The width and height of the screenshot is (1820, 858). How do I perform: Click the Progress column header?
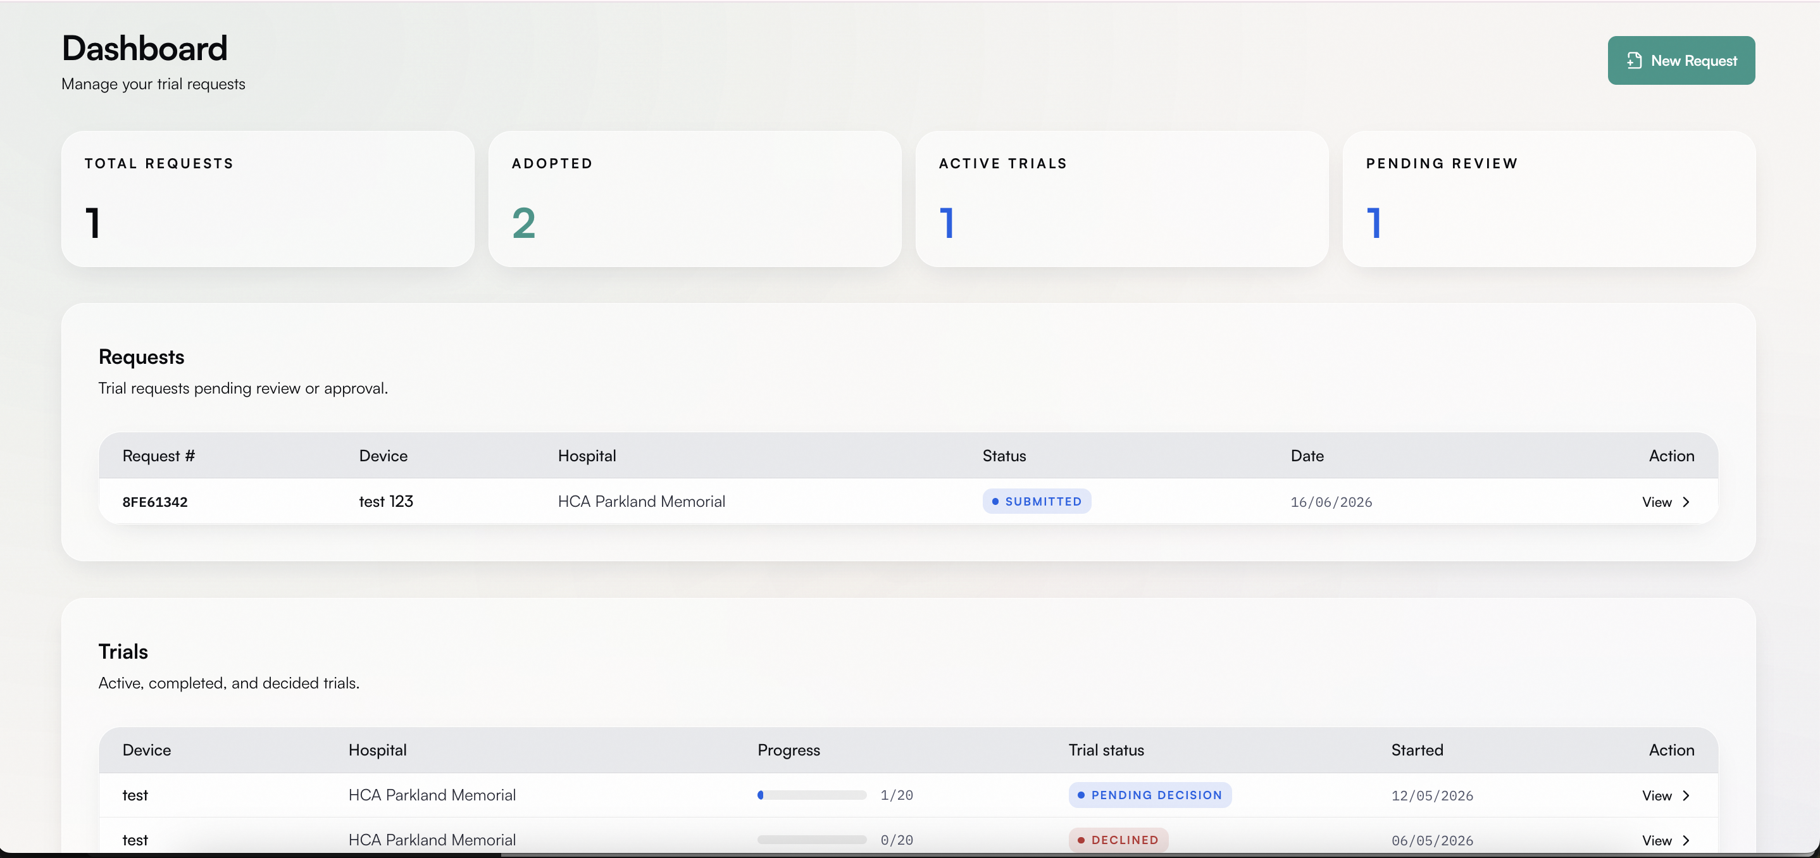pyautogui.click(x=788, y=750)
